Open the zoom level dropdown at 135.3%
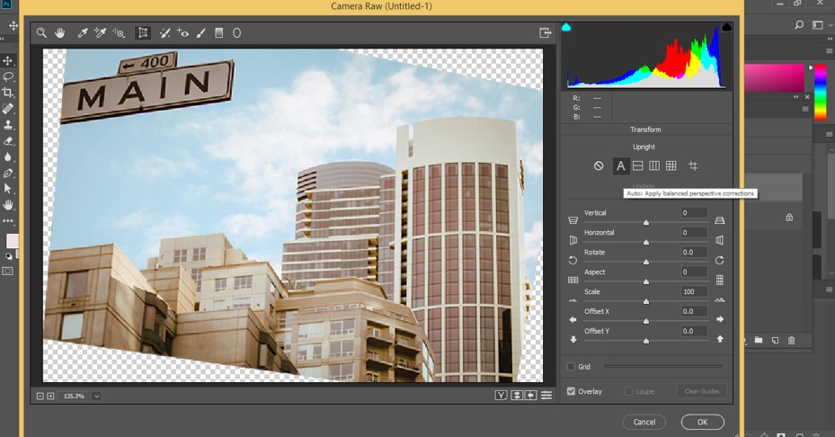Viewport: 835px width, 437px height. click(x=96, y=396)
